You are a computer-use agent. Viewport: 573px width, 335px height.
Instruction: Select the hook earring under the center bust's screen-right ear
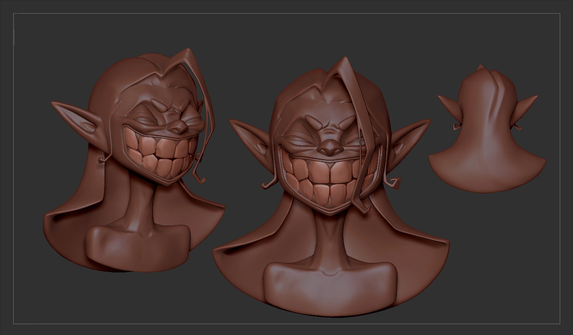click(x=393, y=181)
